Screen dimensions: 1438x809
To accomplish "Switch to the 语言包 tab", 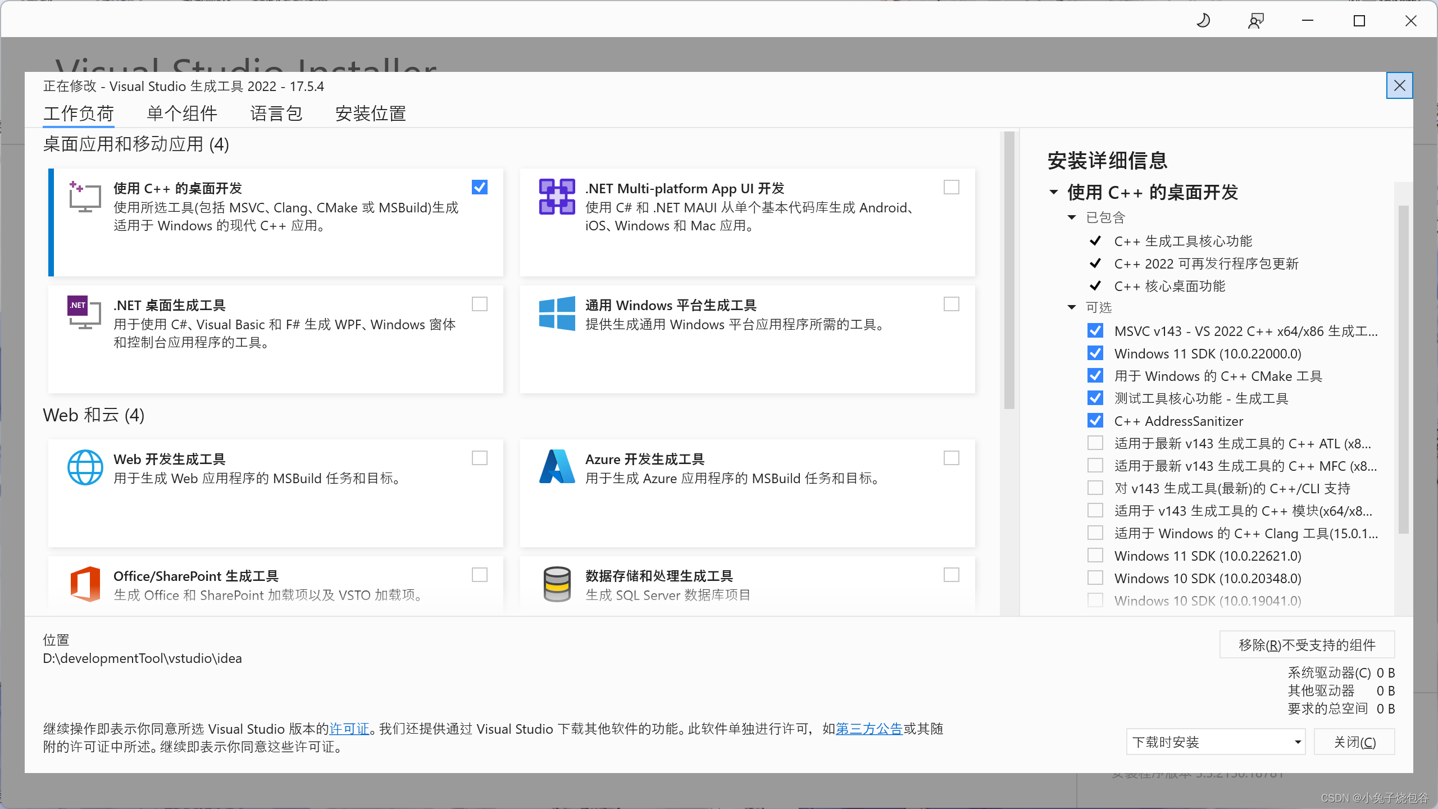I will pyautogui.click(x=276, y=113).
